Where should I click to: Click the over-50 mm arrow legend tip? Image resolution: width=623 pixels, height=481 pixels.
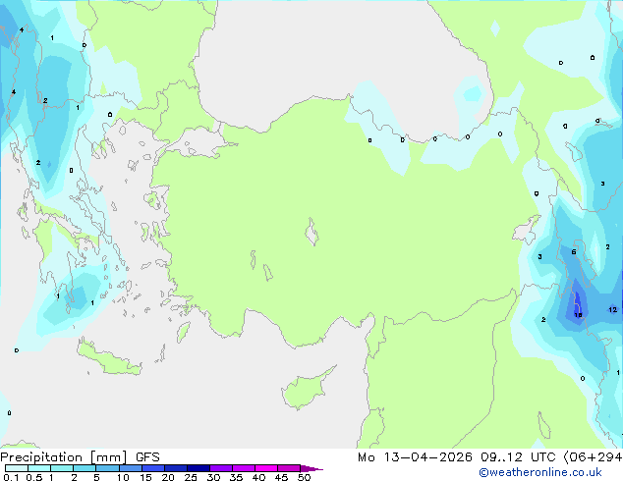311,468
